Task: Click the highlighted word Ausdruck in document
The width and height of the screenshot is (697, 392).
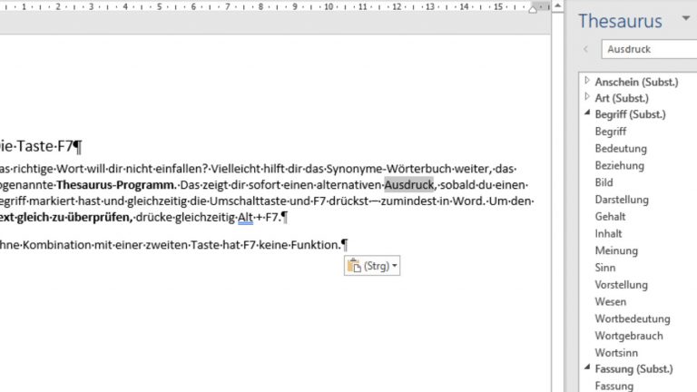Action: 409,185
